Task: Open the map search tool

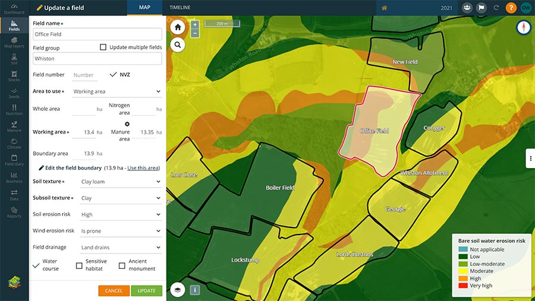Action: coord(177,45)
